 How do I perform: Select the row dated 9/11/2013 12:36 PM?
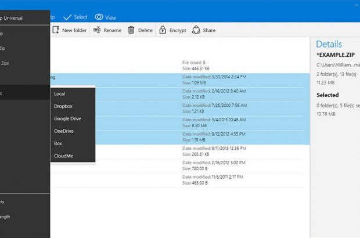pyautogui.click(x=214, y=152)
